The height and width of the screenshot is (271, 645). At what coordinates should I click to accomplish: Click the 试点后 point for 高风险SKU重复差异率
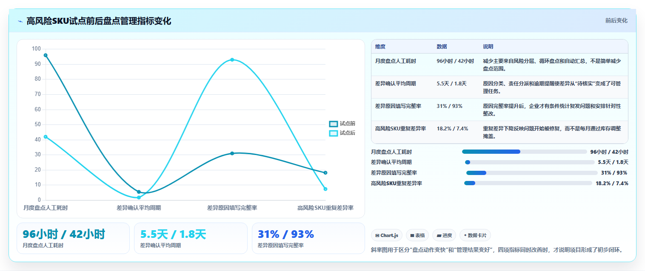(325, 189)
